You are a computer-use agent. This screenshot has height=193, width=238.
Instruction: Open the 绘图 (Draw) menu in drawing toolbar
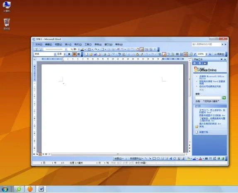(119, 159)
